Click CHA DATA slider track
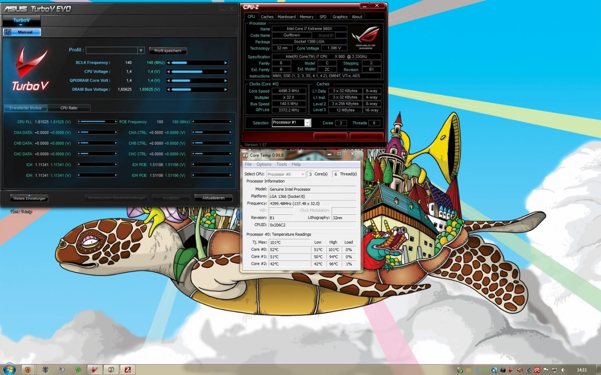The width and height of the screenshot is (601, 375). [x=97, y=132]
